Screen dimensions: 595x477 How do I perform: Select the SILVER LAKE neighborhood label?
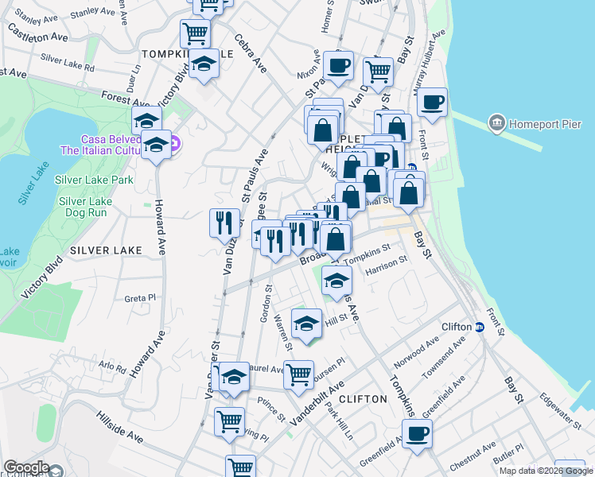tap(107, 250)
